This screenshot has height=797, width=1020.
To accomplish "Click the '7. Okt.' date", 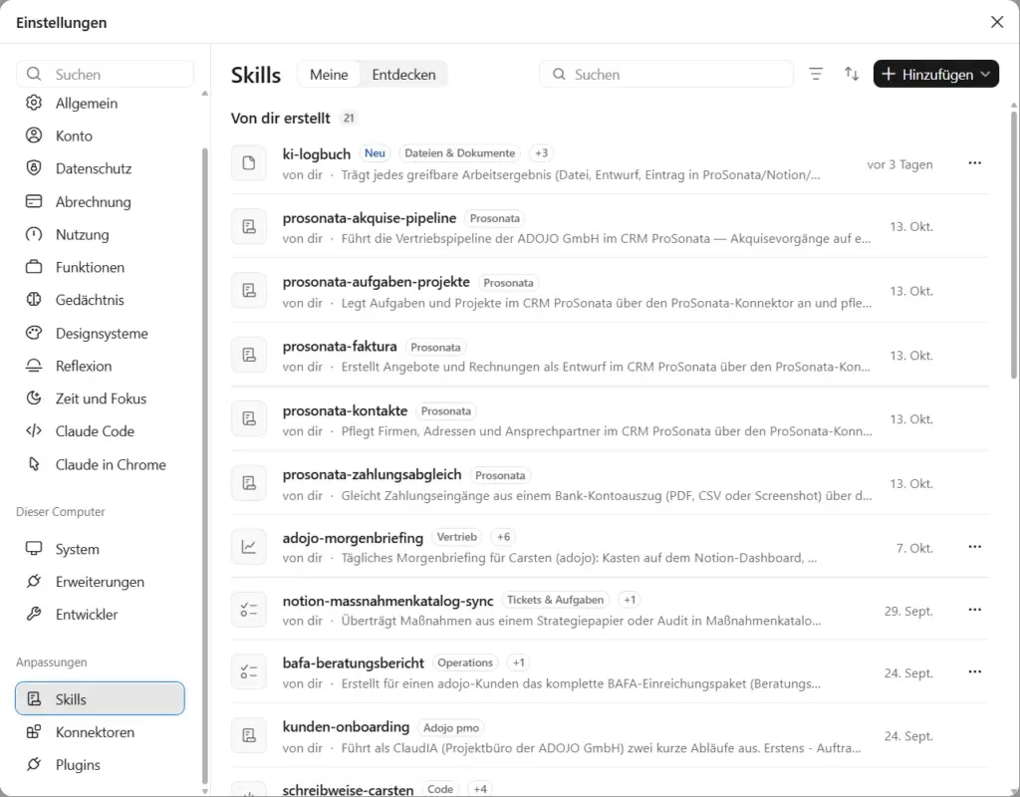I will tap(914, 549).
